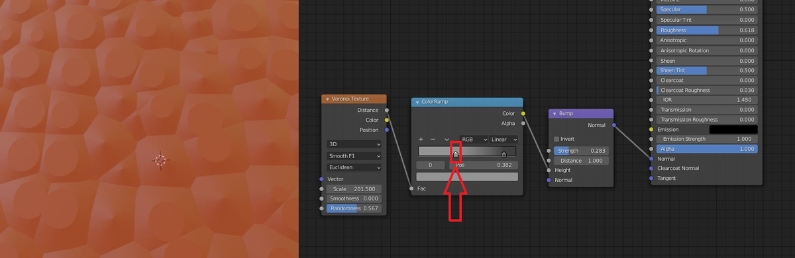The image size is (795, 258).
Task: Click the 3D cursor in the viewport
Action: click(x=160, y=160)
